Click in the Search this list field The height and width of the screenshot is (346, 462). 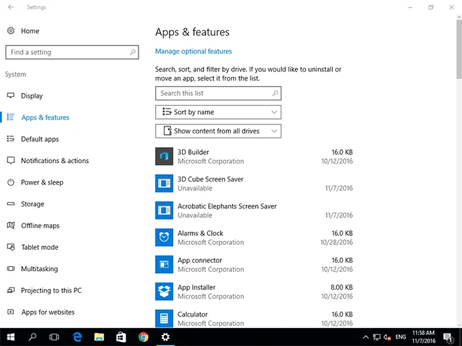coord(218,93)
